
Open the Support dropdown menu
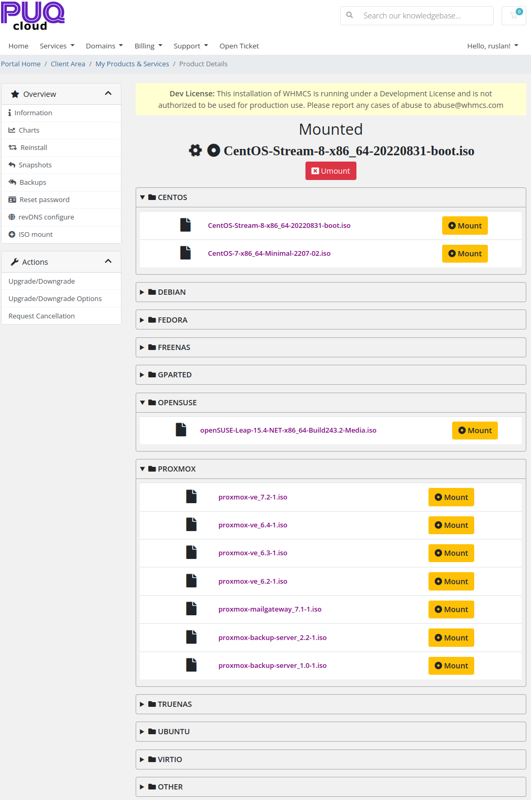(191, 46)
